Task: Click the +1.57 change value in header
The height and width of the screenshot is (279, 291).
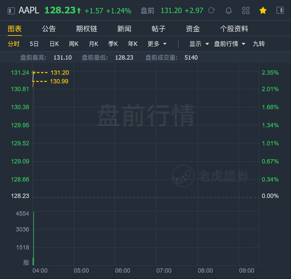Action: point(94,11)
